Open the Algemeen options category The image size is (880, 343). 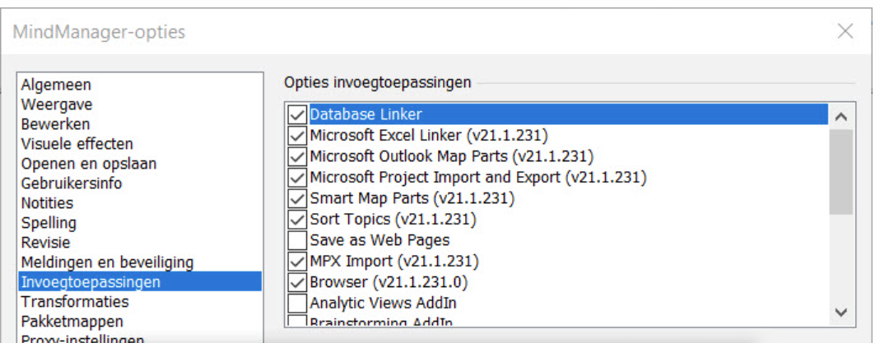click(56, 85)
